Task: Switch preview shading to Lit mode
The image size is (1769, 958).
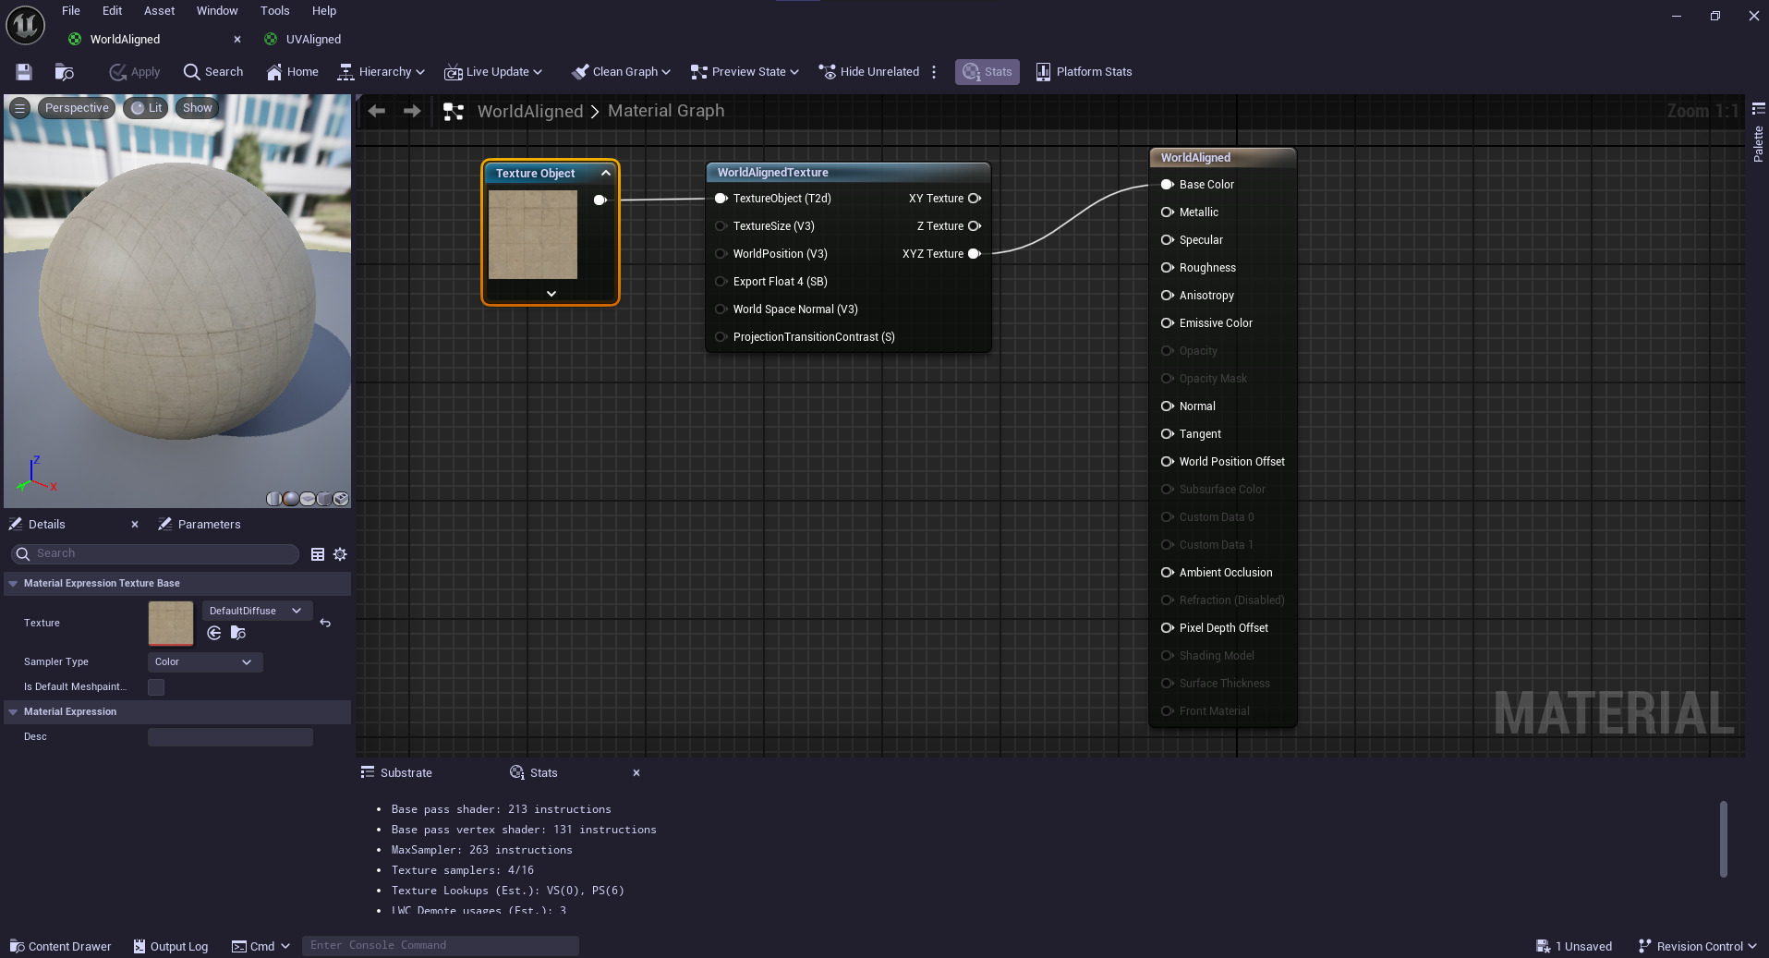Action: tap(145, 107)
